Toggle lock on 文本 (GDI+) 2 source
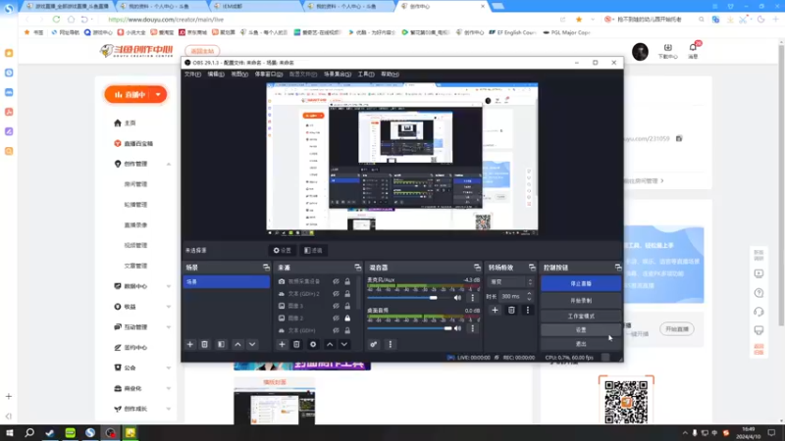Image resolution: width=785 pixels, height=441 pixels. (347, 293)
